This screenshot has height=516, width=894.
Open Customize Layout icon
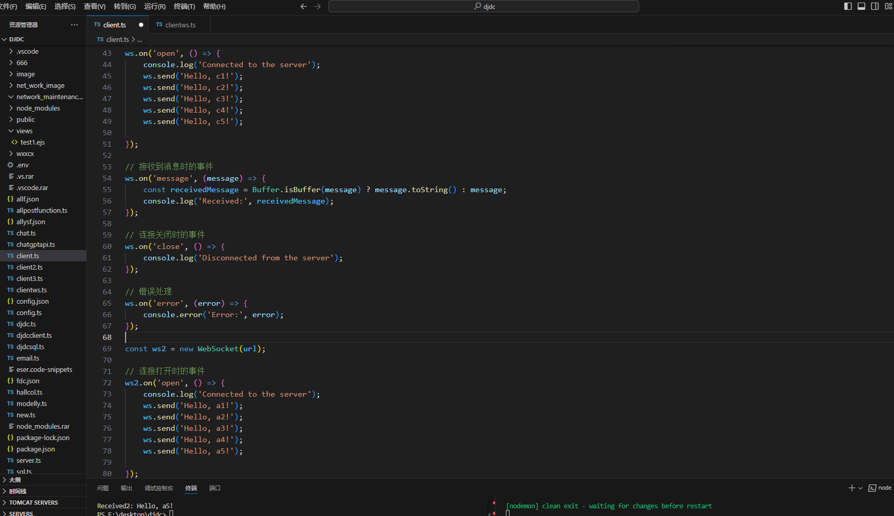click(888, 6)
